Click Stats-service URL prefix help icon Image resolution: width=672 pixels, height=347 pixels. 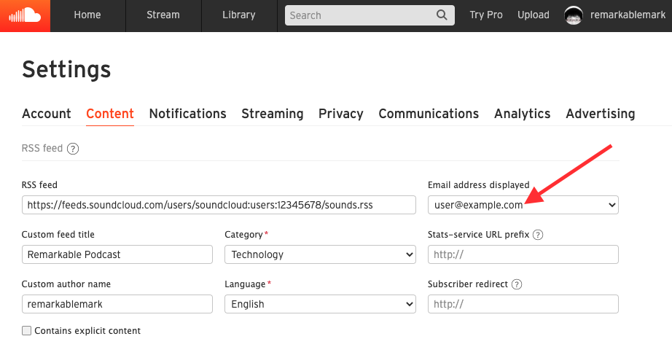coord(537,235)
